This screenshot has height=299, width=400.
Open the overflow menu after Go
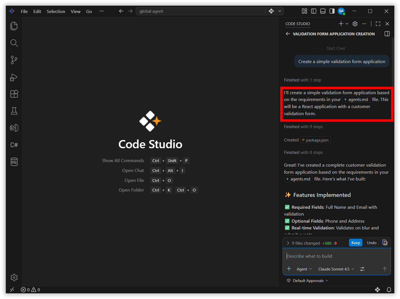tap(102, 11)
